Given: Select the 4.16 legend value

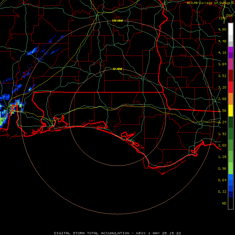Looking at the screenshot, I should click(x=222, y=52).
